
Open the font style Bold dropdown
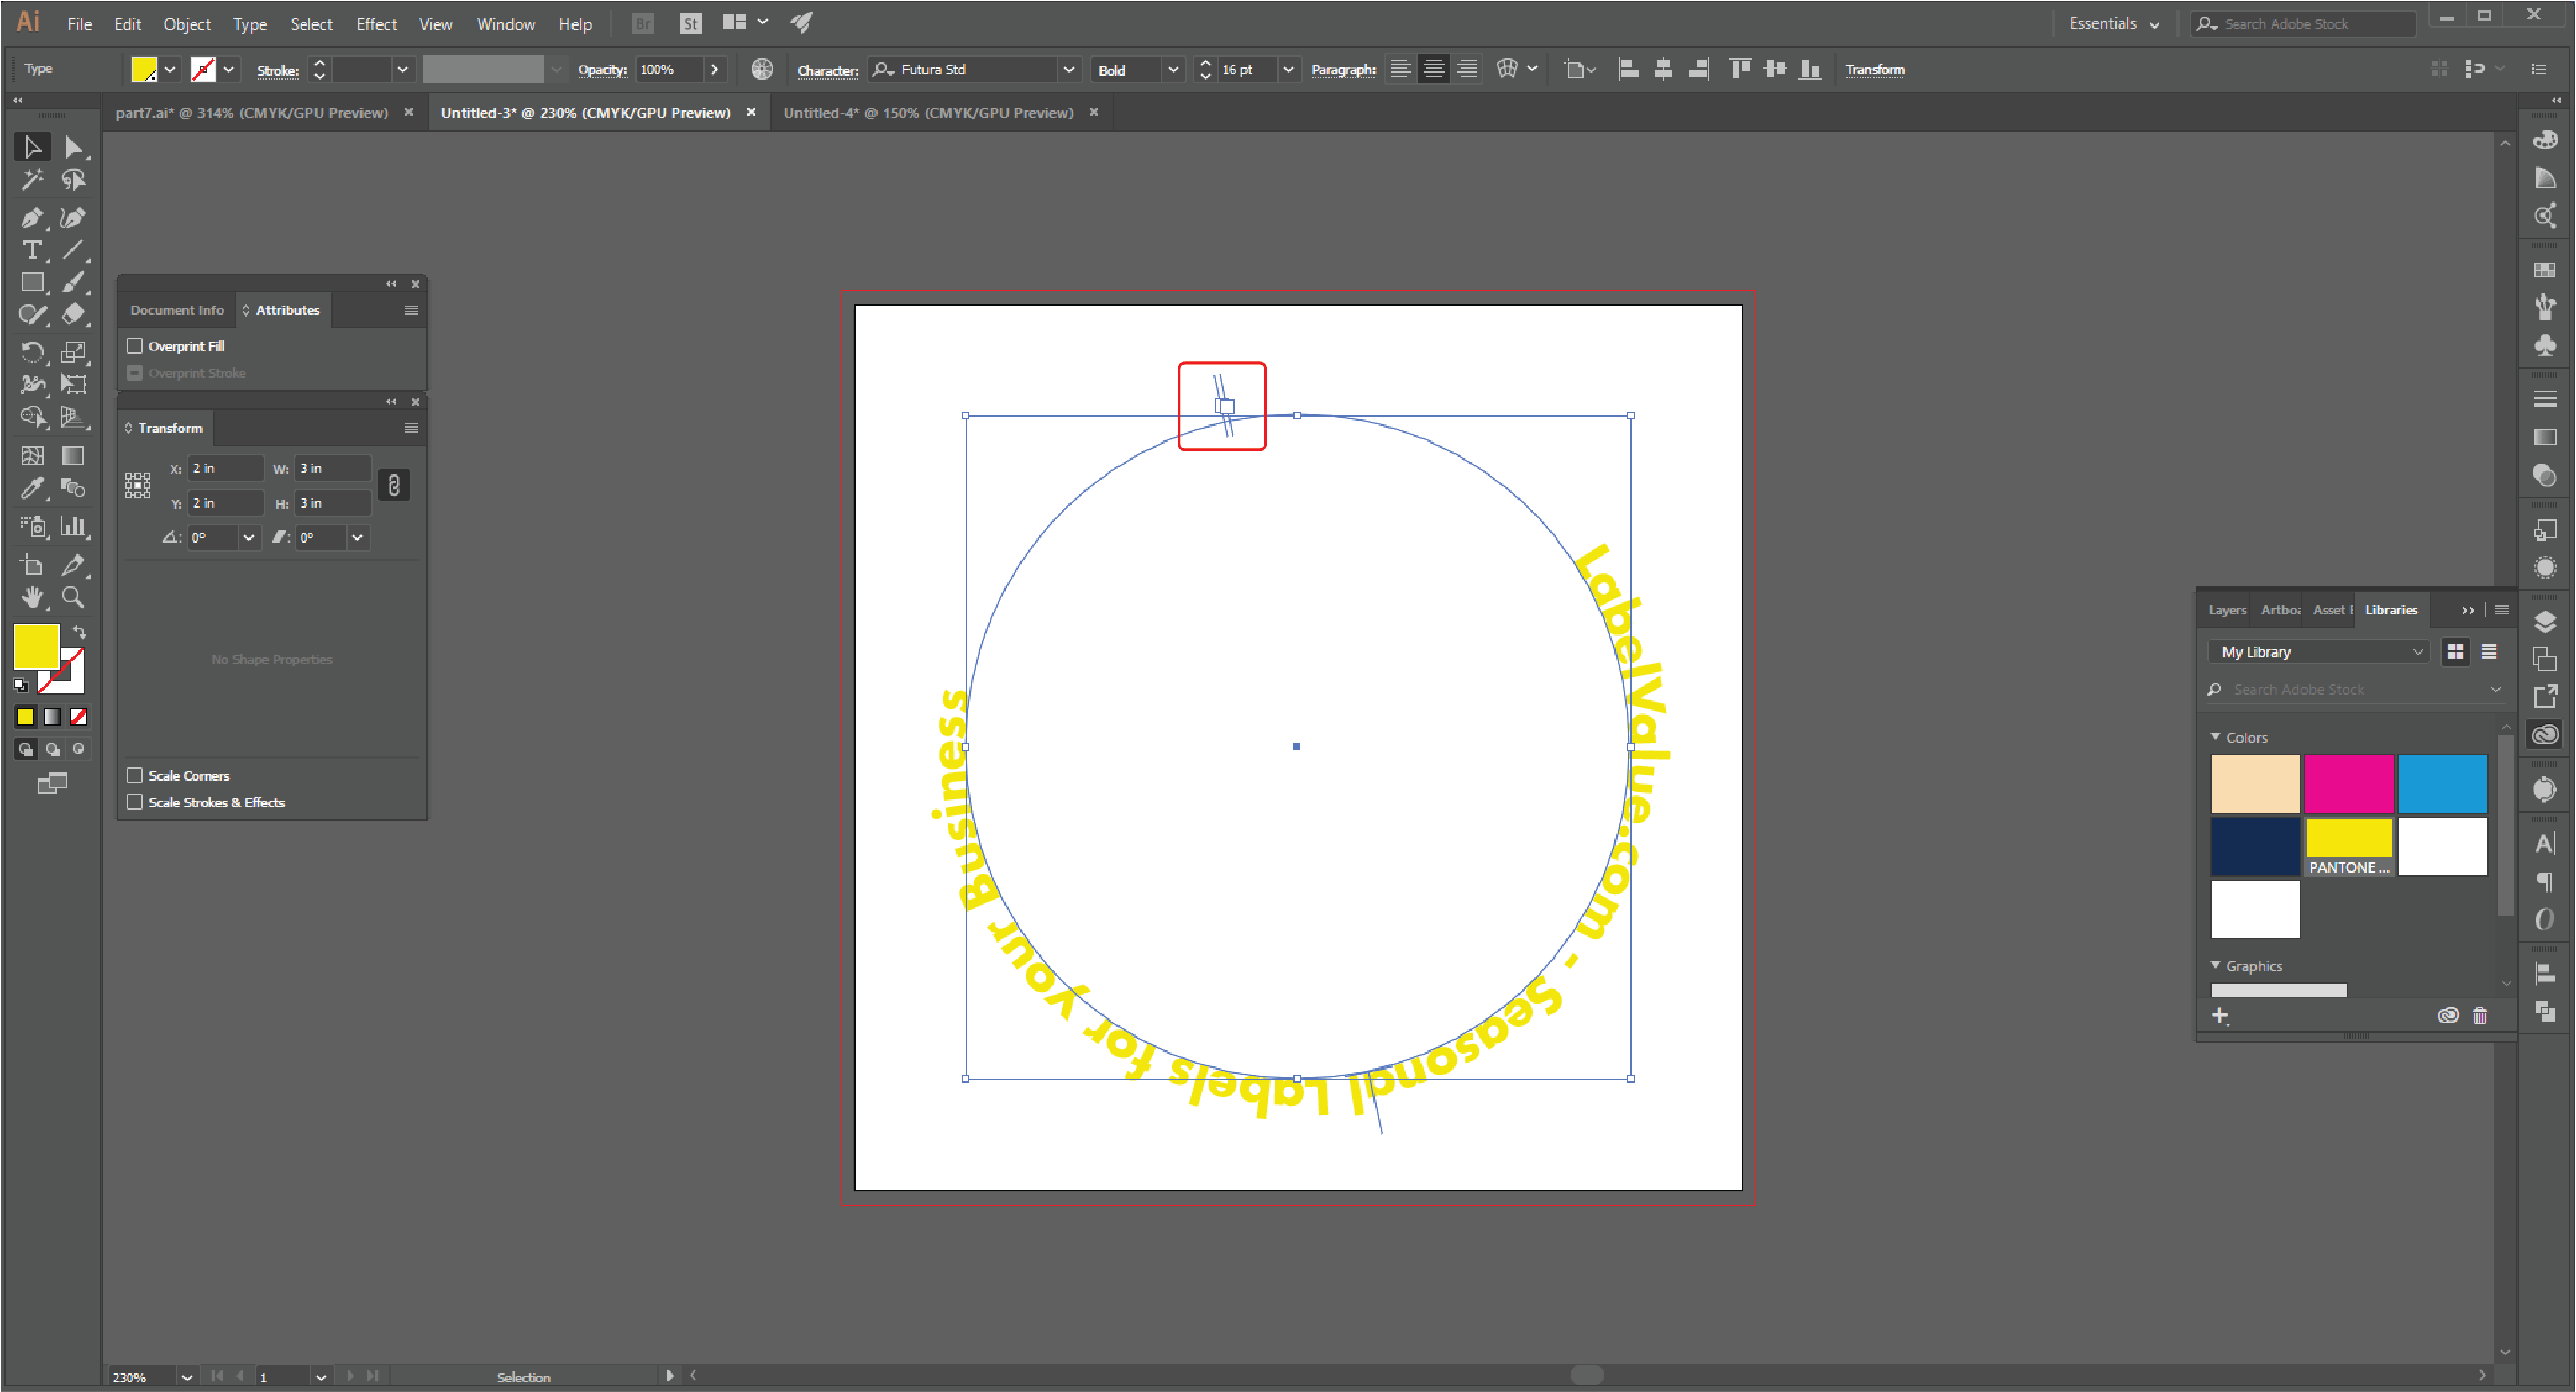point(1173,70)
